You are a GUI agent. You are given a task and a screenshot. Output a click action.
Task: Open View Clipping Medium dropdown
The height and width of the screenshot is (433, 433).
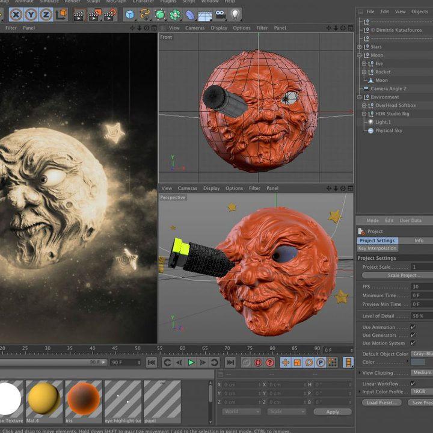pos(422,373)
